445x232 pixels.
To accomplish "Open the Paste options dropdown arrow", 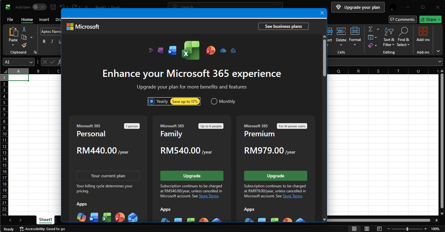I will click(x=13, y=45).
